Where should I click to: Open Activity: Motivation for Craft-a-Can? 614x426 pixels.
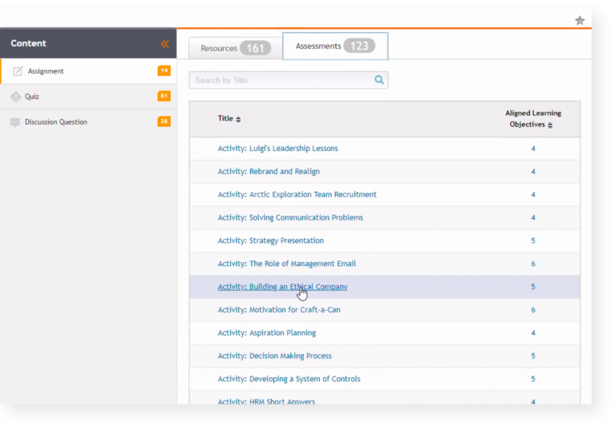[279, 310]
